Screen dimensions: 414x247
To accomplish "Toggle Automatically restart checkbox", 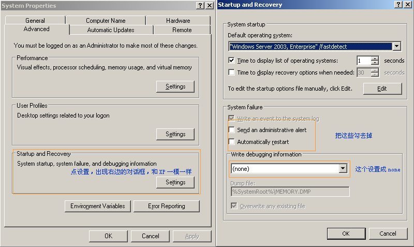I will point(232,142).
